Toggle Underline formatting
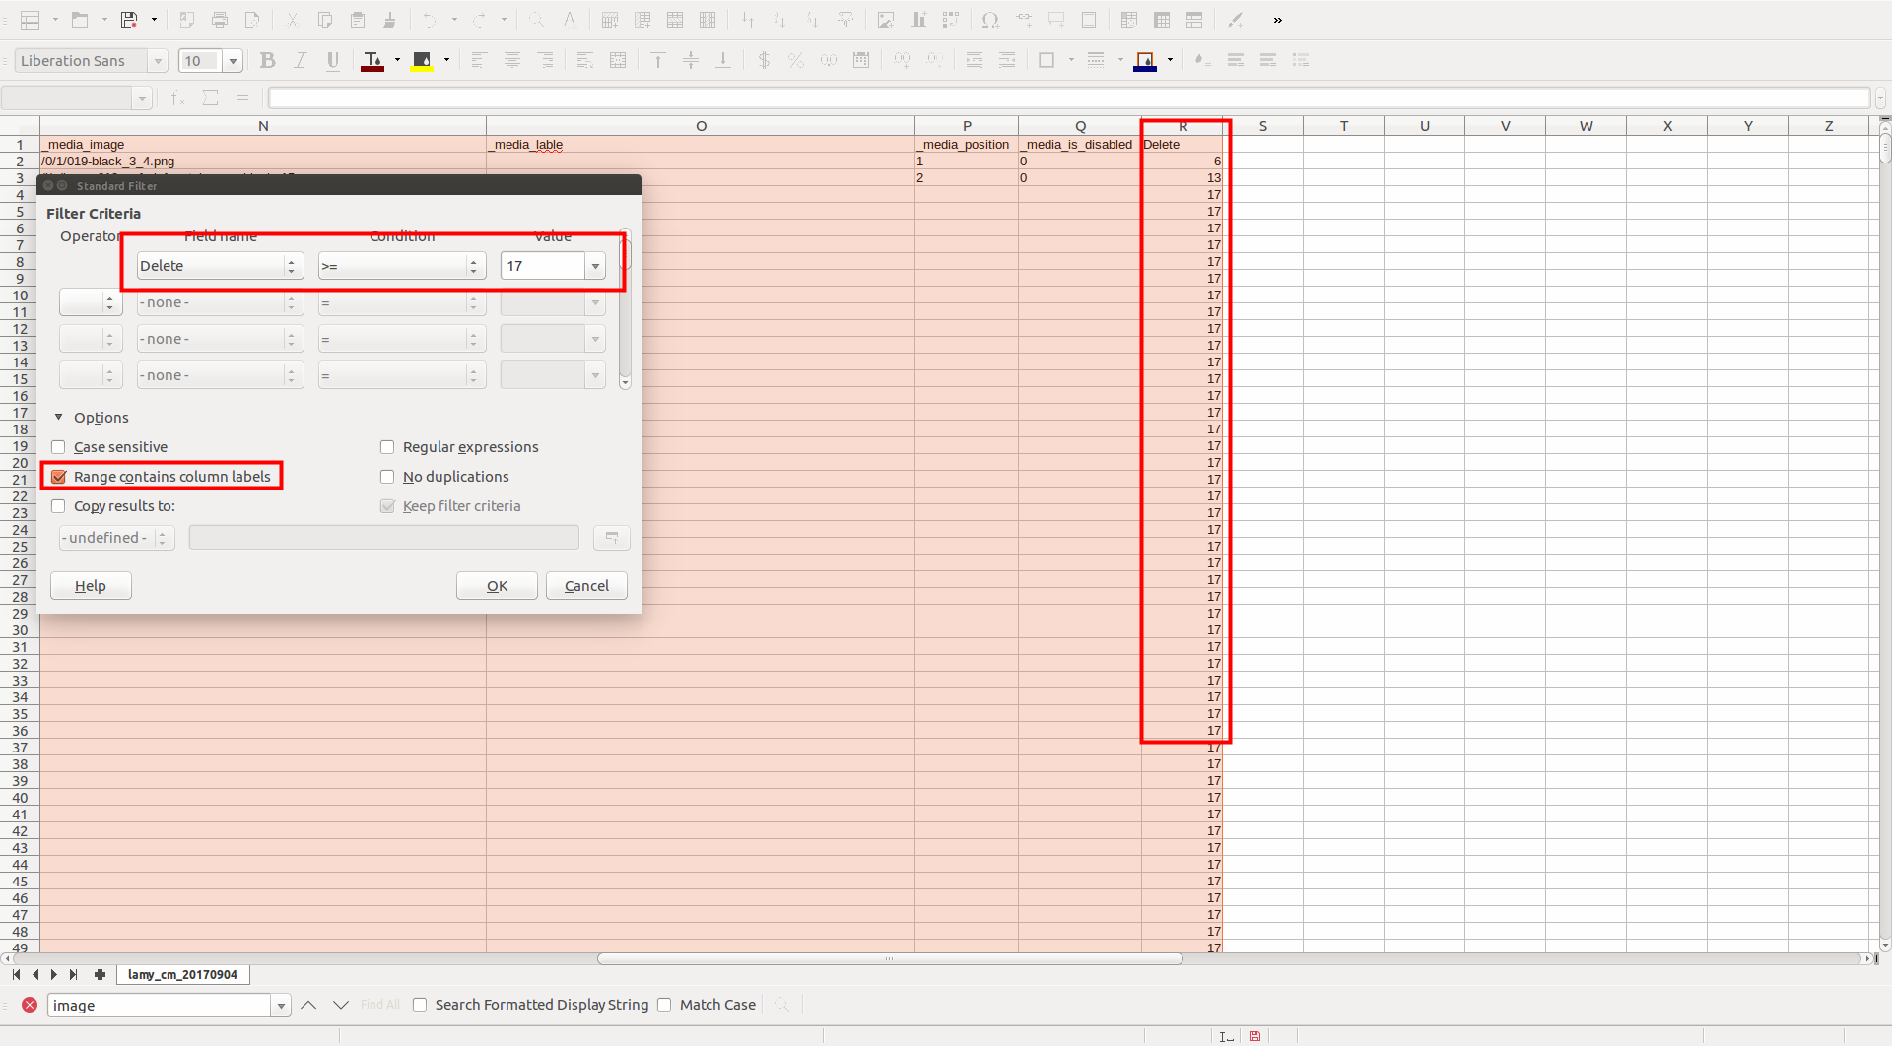The height and width of the screenshot is (1046, 1892). 333,61
